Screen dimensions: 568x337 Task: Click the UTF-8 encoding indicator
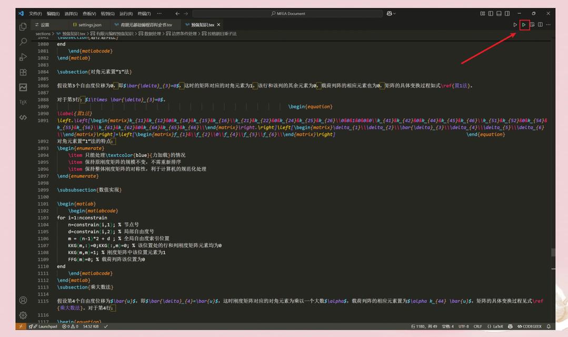(463, 326)
